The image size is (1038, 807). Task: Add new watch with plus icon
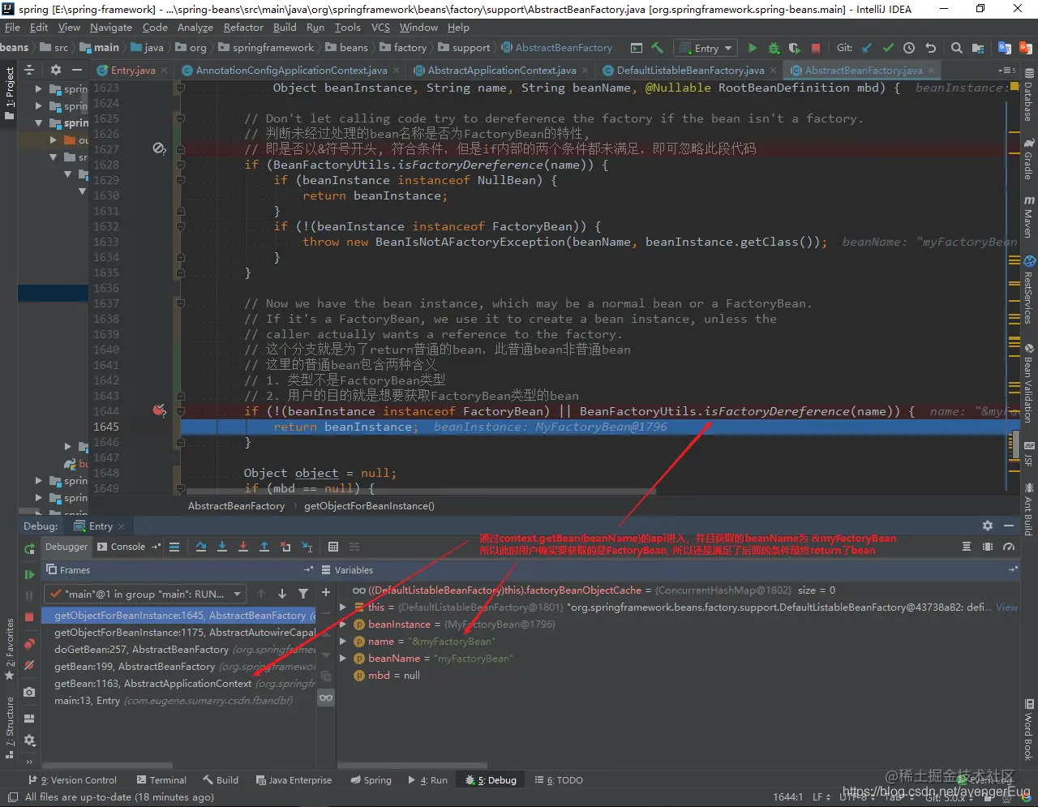[326, 593]
